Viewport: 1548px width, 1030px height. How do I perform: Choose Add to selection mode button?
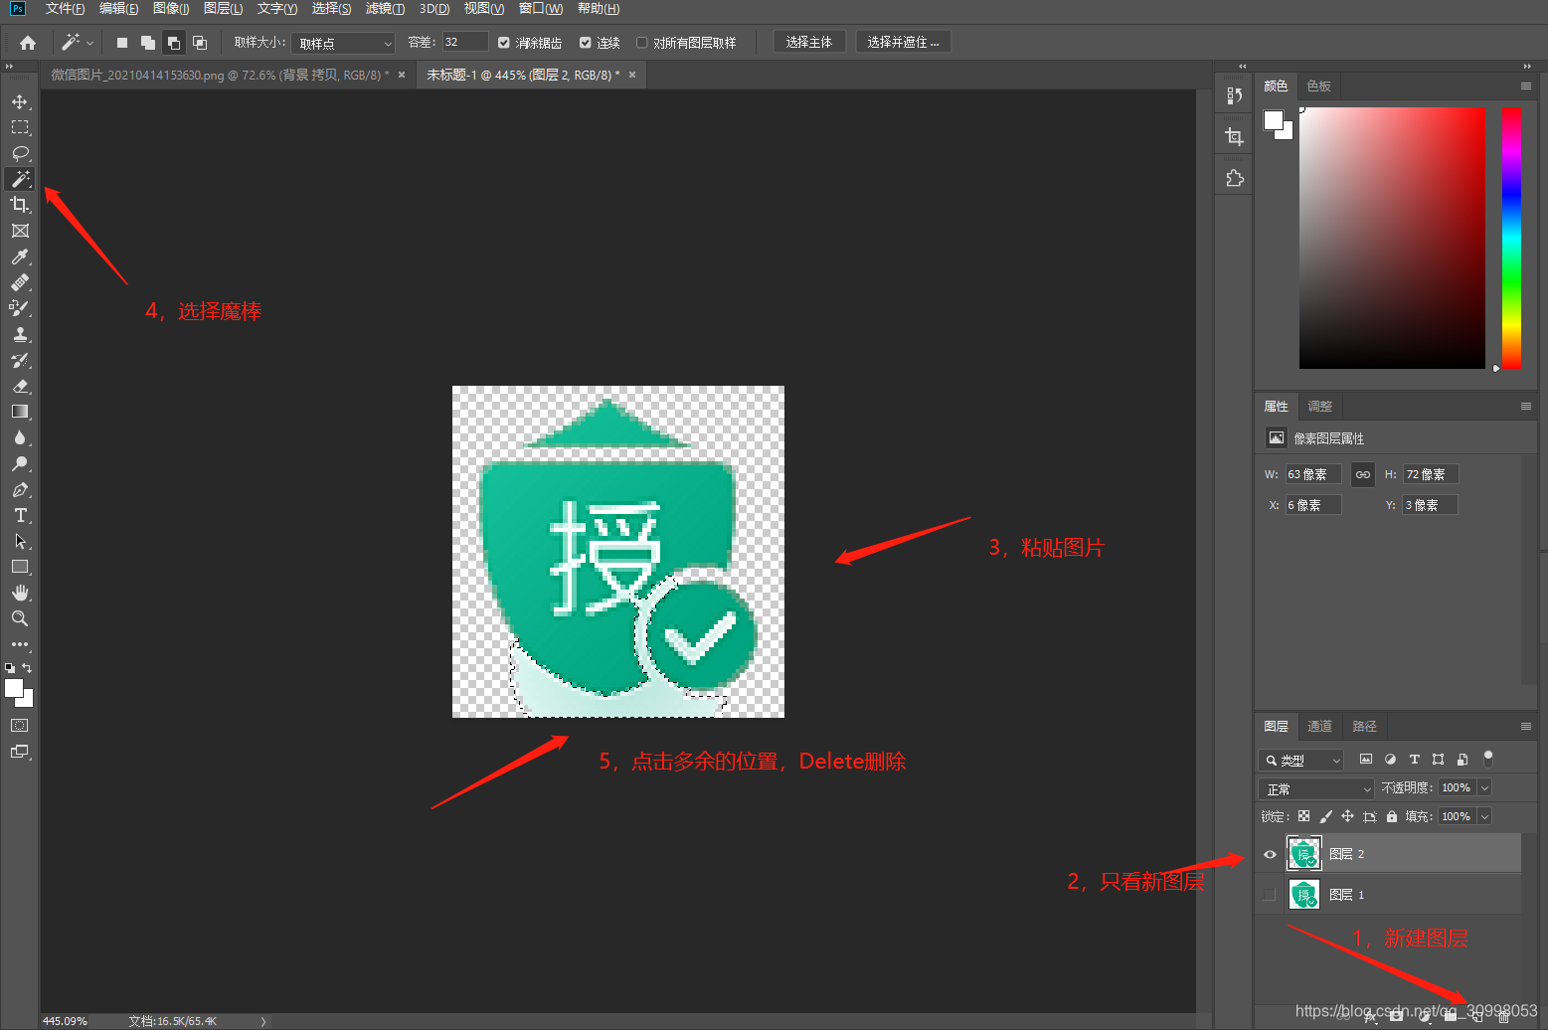148,43
